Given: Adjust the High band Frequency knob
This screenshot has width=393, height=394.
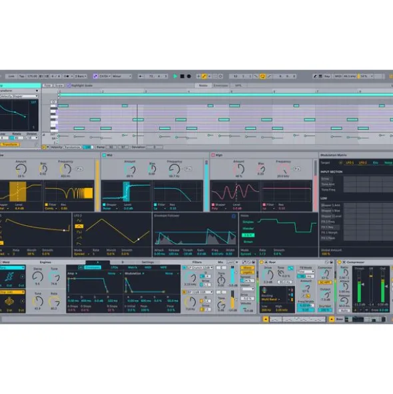Looking at the screenshot, I should (x=283, y=169).
